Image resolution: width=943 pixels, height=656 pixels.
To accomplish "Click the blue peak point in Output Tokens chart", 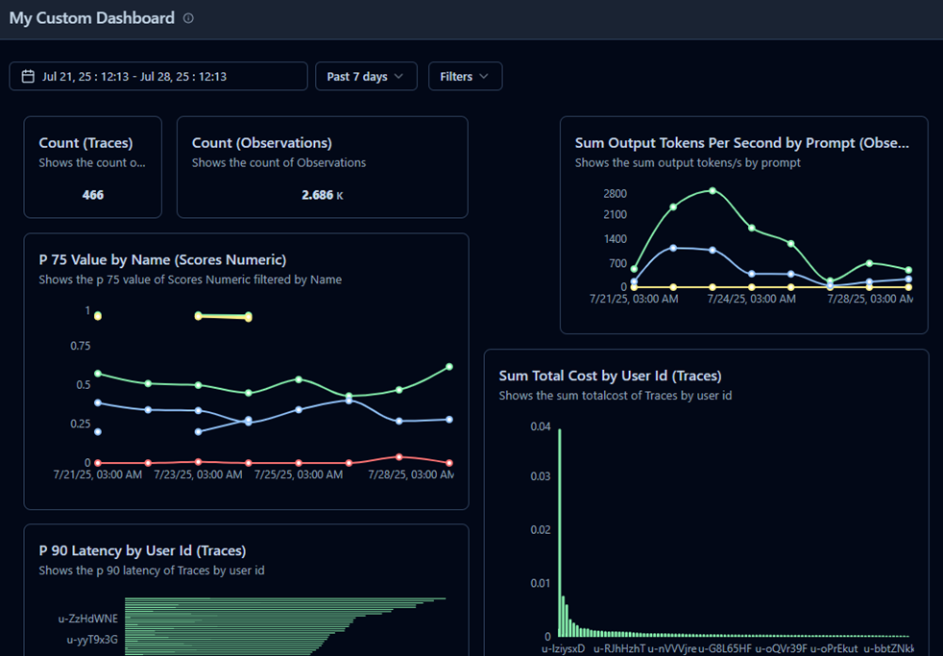I will pos(673,248).
